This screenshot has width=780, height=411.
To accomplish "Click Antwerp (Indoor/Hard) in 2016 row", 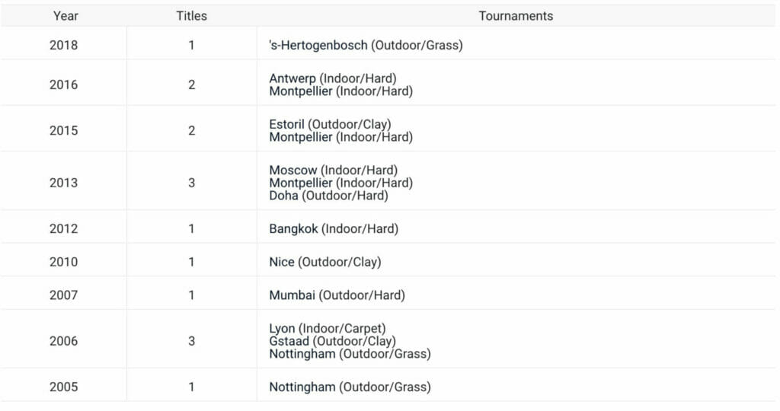I will [333, 78].
